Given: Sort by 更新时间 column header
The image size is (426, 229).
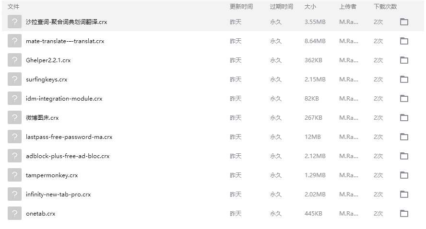Looking at the screenshot, I should tap(241, 7).
